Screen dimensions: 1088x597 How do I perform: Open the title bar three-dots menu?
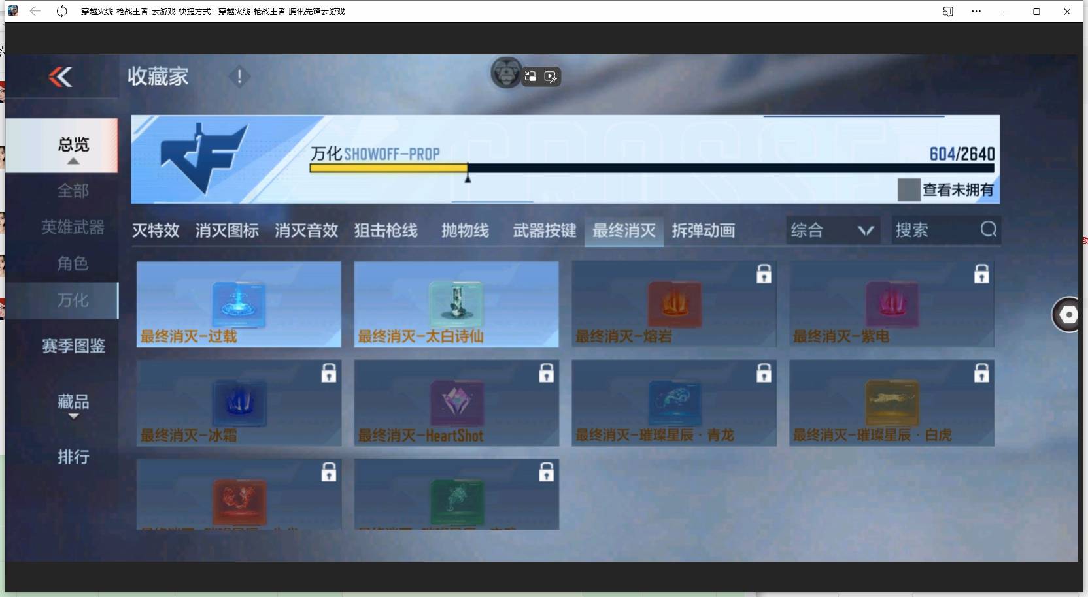[x=976, y=11]
